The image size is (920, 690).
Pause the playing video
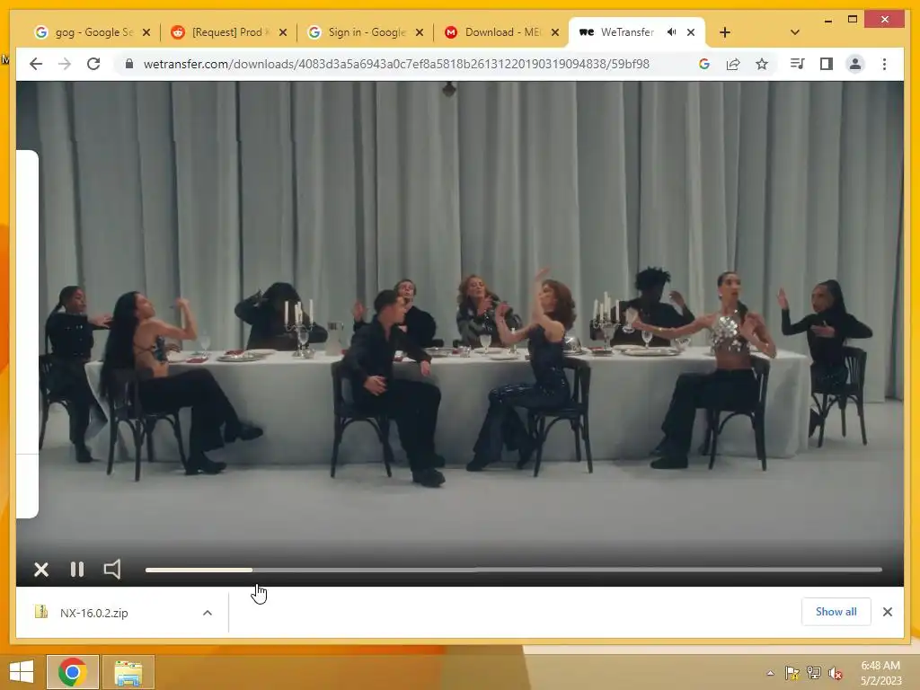[x=77, y=569]
